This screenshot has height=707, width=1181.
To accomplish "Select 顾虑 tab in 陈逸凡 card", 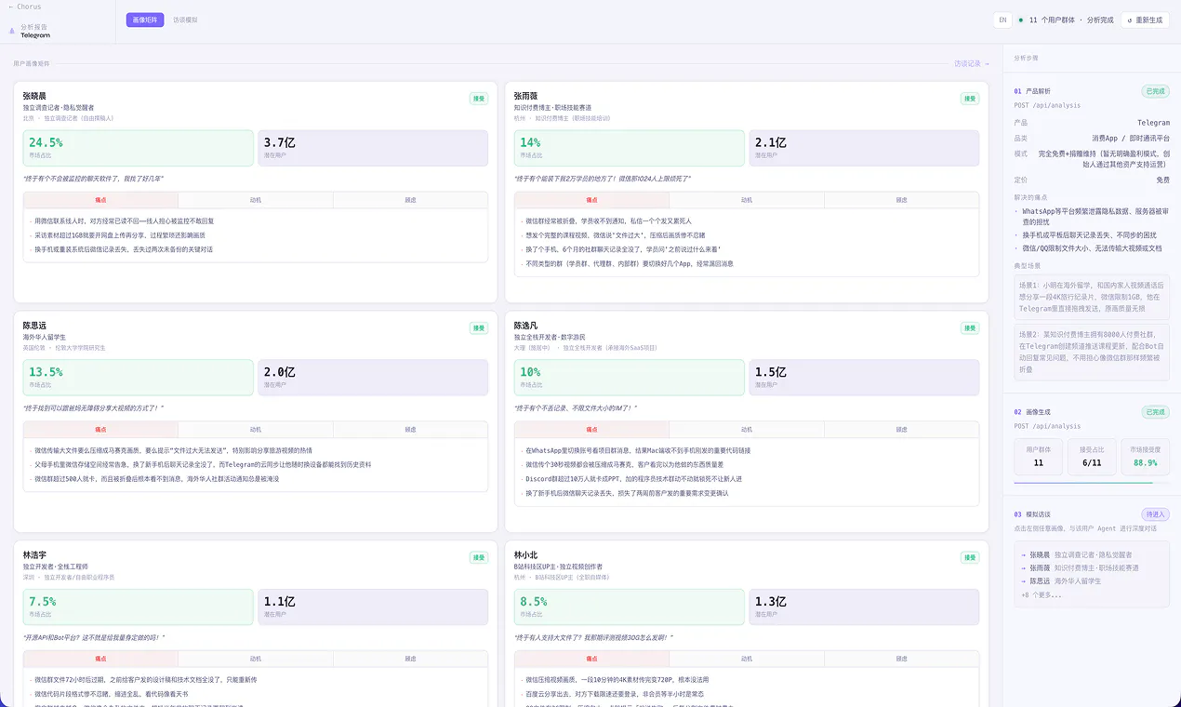I will (901, 430).
